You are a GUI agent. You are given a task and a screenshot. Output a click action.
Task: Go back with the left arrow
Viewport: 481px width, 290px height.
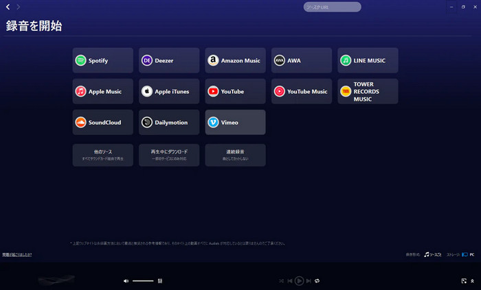(x=8, y=7)
